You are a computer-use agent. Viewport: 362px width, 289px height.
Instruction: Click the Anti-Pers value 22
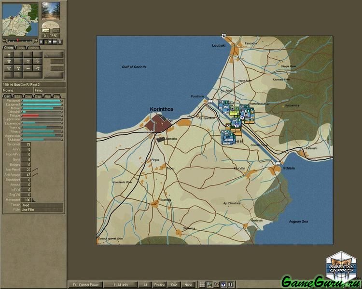point(26,170)
